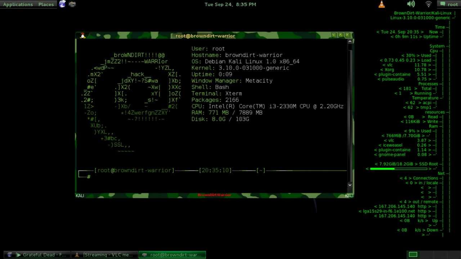Viewport: 461px width, 259px height.
Task: Switch to Streaming - VLC media taskbar button
Action: [x=104, y=255]
